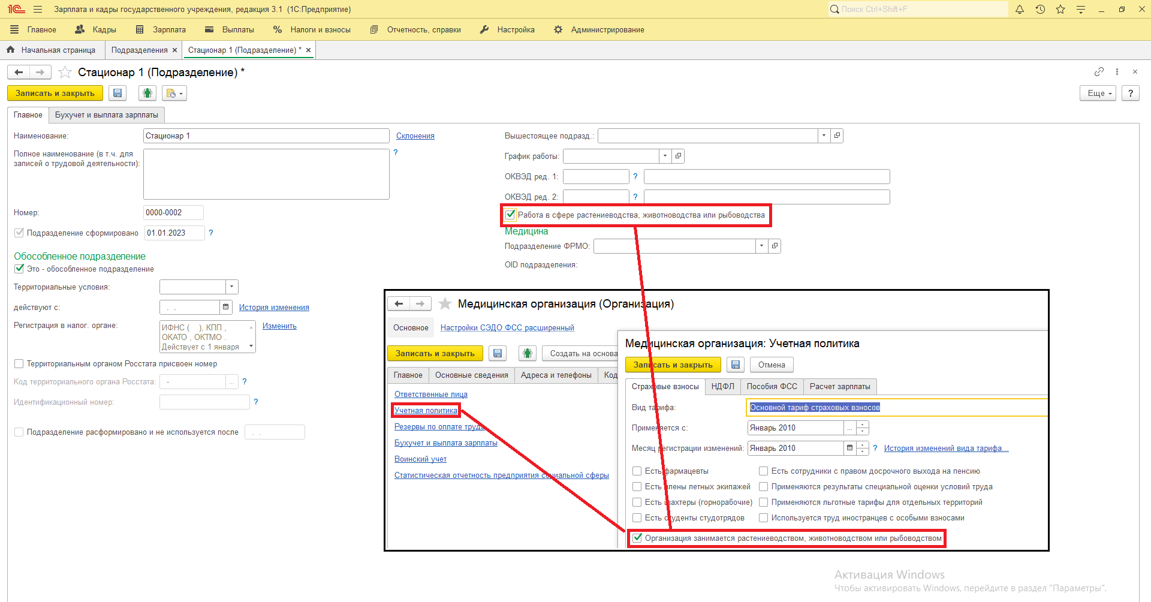The image size is (1151, 602).
Task: Click the green figure icon beside Стационар 1 save
Action: point(147,94)
